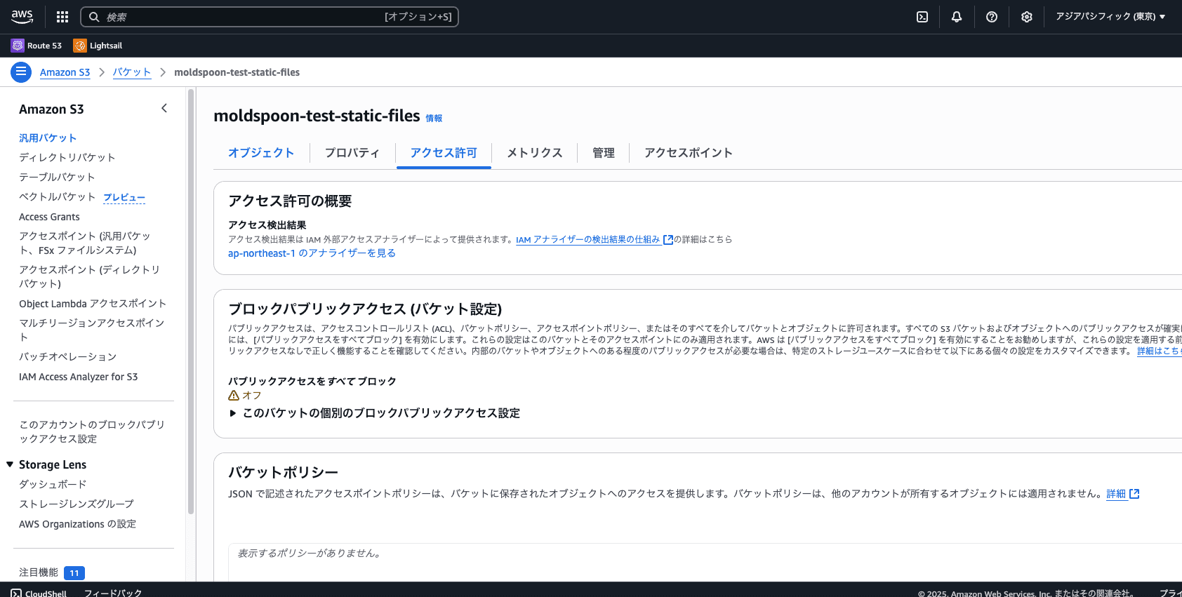The width and height of the screenshot is (1182, 597).
Task: Open the Lightsail favorite shortcut
Action: coord(98,46)
